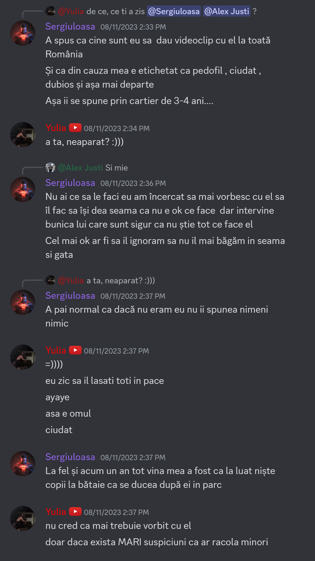Click Sergiuloasa's avatar on 2:33 PM message
The width and height of the screenshot is (315, 561).
(23, 33)
